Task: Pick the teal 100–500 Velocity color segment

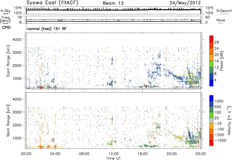Action: click(211, 109)
